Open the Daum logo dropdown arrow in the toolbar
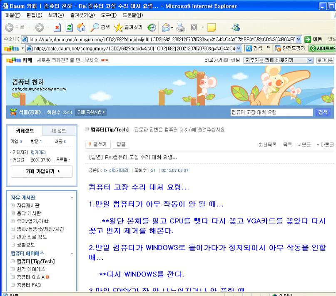 (22, 48)
